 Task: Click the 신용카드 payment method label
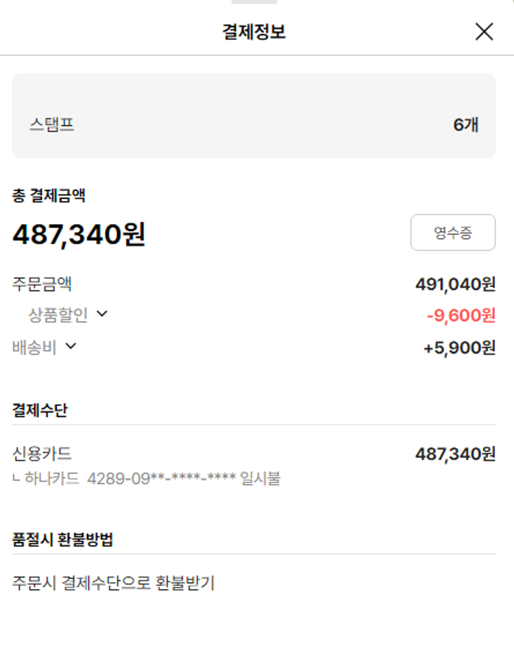[42, 453]
